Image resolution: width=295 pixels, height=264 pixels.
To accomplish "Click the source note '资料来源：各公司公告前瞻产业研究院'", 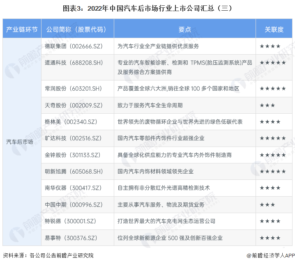I will (x=48, y=255).
